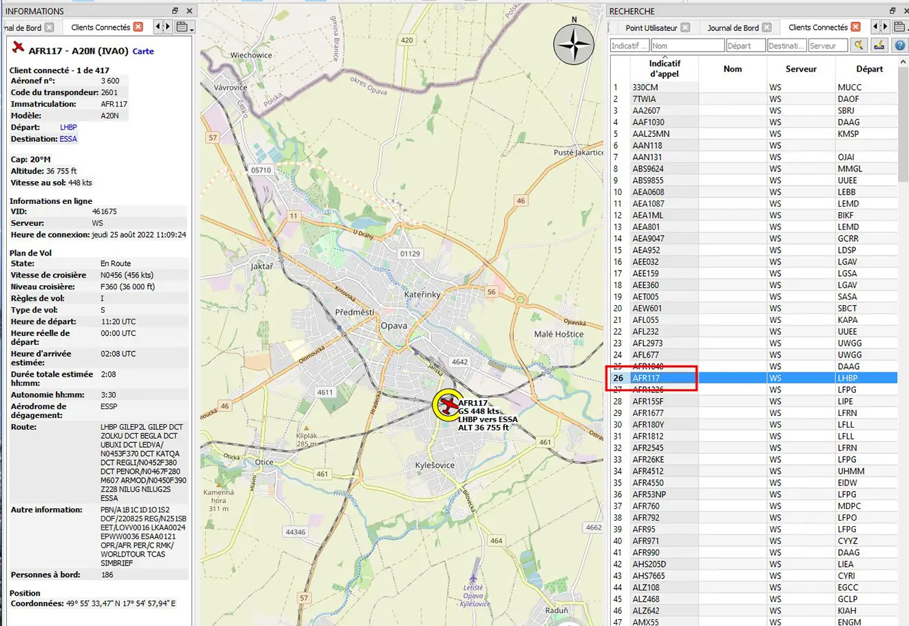Click the compass rose on the map
Image resolution: width=909 pixels, height=626 pixels.
(x=574, y=44)
